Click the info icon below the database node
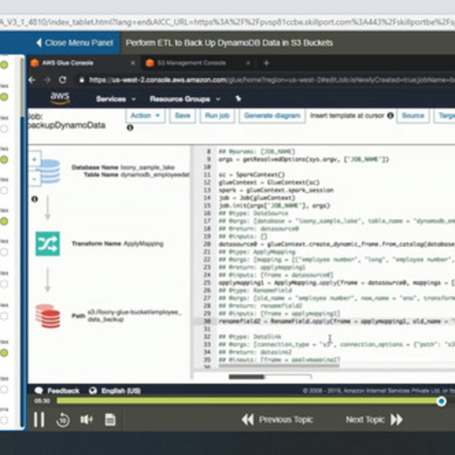Image resolution: width=455 pixels, height=455 pixels. pos(35,199)
